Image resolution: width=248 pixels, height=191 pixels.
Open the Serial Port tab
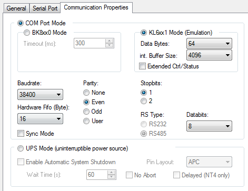[45, 8]
